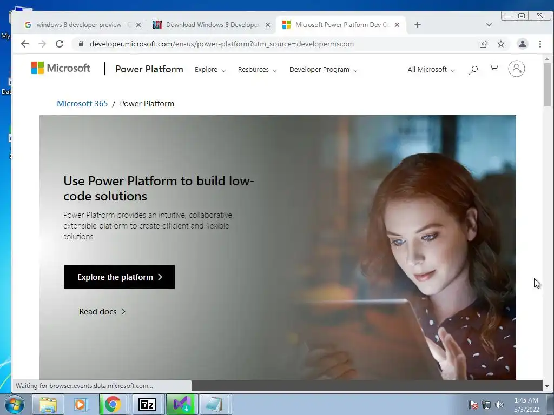Share this page icon in address bar
The height and width of the screenshot is (415, 554).
[x=484, y=44]
